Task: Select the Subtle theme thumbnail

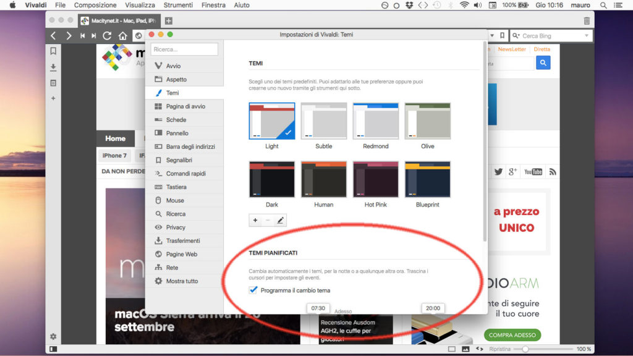Action: pos(324,121)
